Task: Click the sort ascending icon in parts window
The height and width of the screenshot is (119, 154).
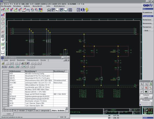Action: [3, 66]
